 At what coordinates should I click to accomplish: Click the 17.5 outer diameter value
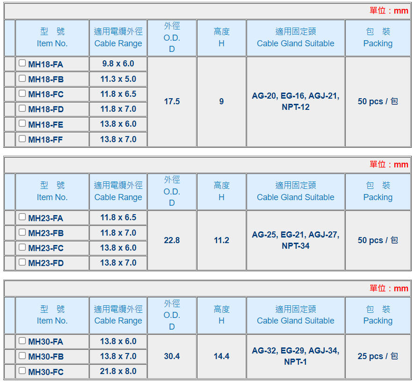click(172, 101)
